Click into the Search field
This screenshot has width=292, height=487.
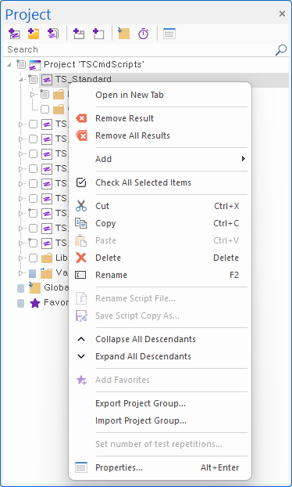click(139, 49)
